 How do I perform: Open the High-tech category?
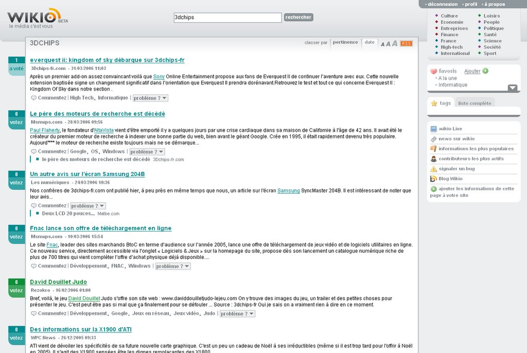coord(451,47)
